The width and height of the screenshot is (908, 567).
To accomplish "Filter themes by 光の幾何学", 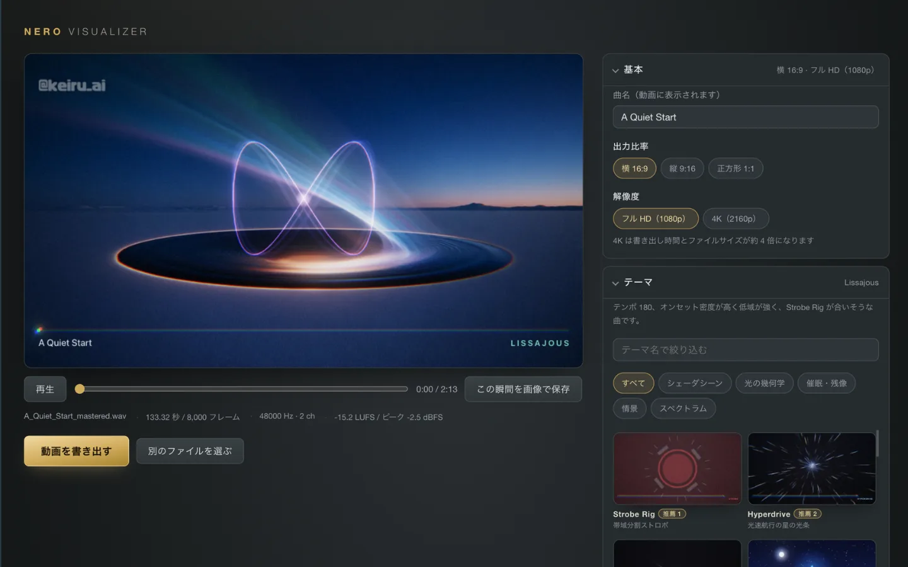I will click(x=764, y=383).
